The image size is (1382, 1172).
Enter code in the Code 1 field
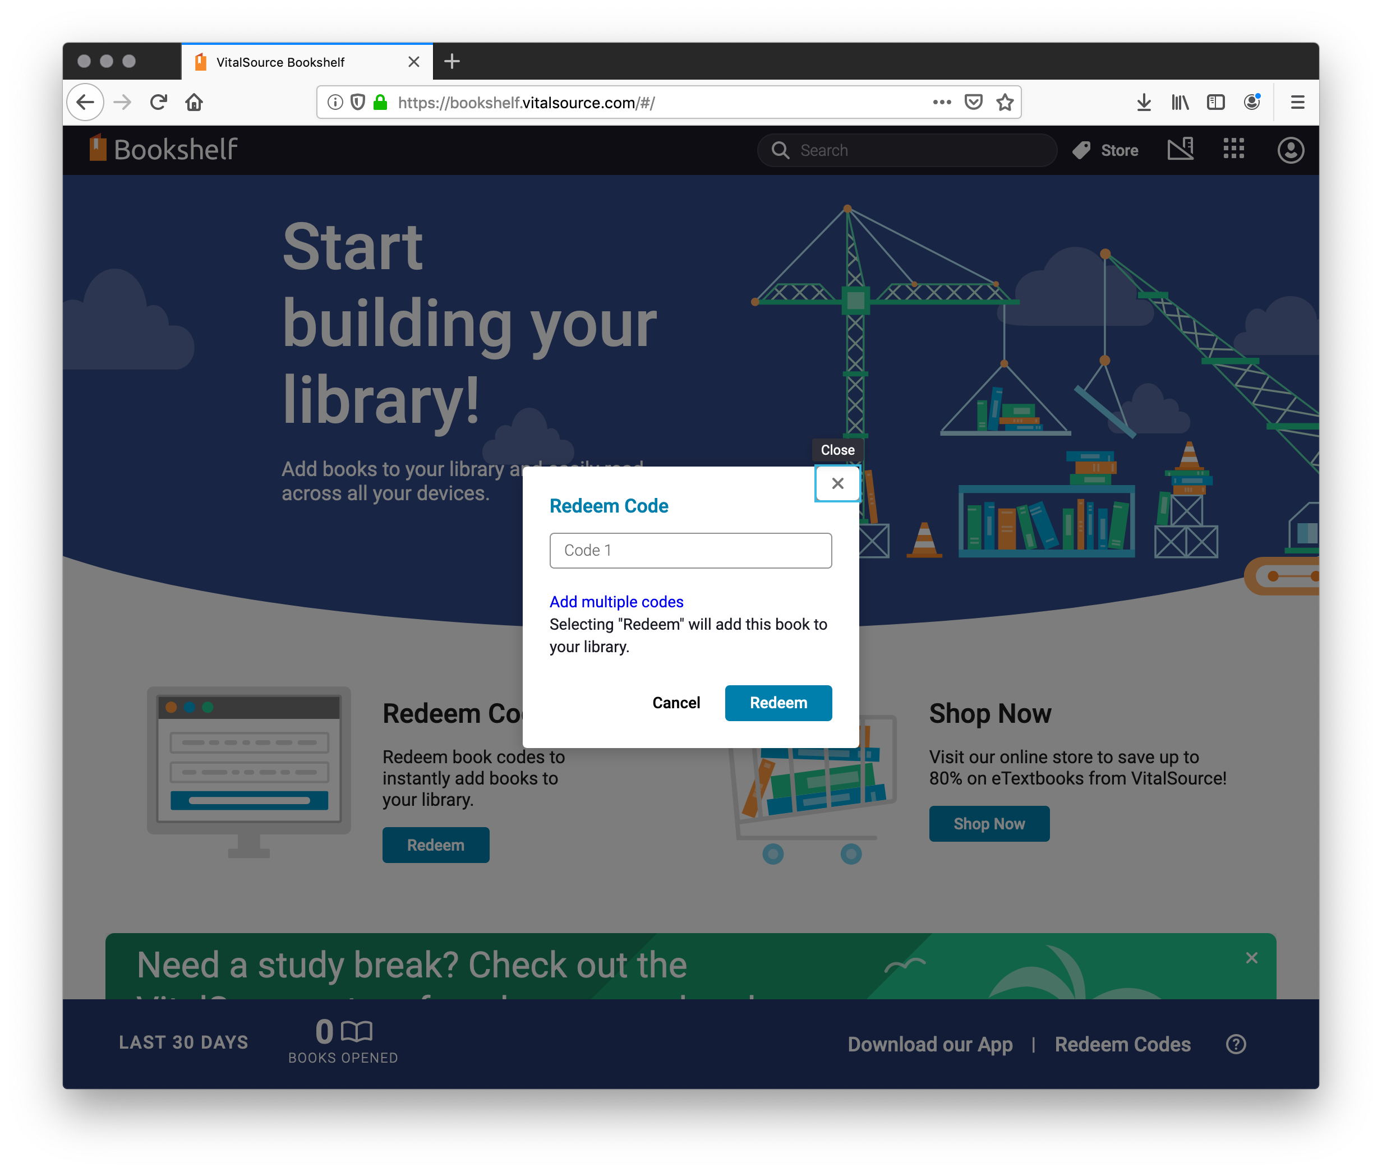click(x=691, y=550)
